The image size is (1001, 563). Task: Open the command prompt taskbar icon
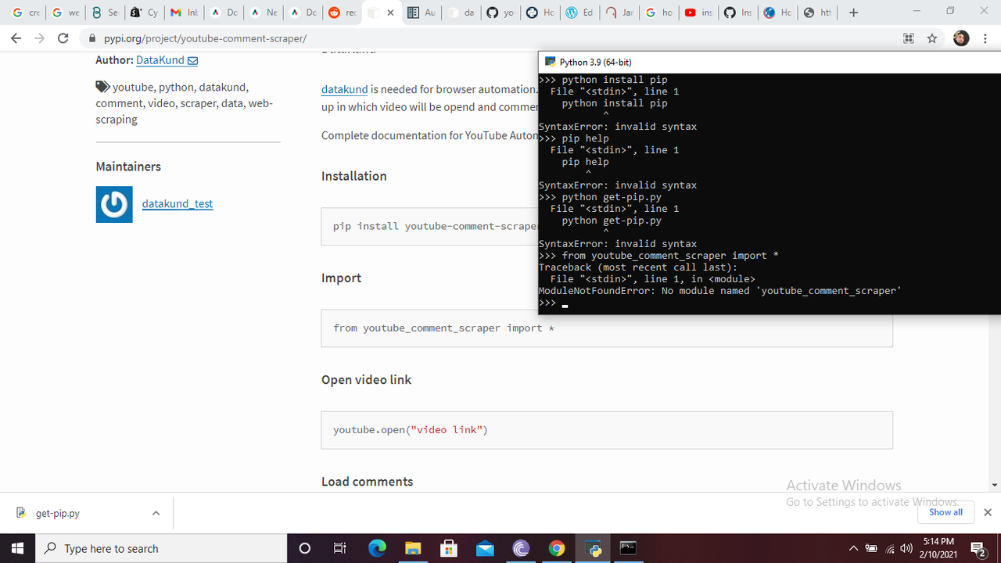point(629,548)
